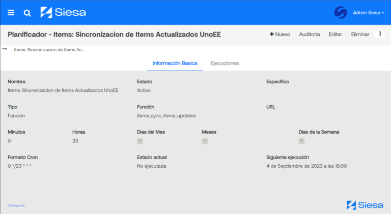Click the Tipo value 'Funcion'

tap(16, 116)
